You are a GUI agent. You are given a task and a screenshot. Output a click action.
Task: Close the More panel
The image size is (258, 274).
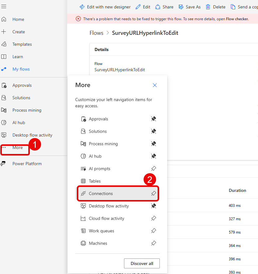pos(155,85)
